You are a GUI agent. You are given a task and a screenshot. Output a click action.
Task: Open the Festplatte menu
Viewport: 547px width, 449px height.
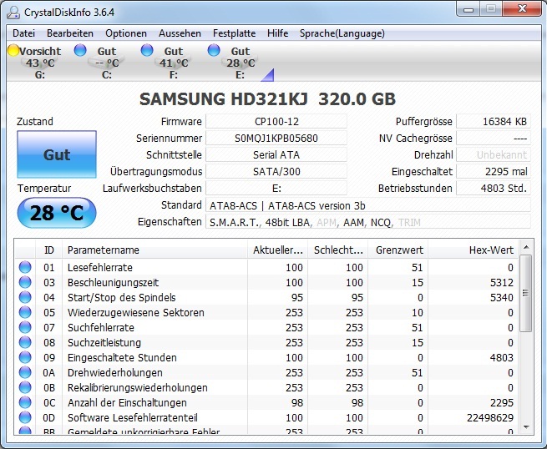[x=234, y=33]
